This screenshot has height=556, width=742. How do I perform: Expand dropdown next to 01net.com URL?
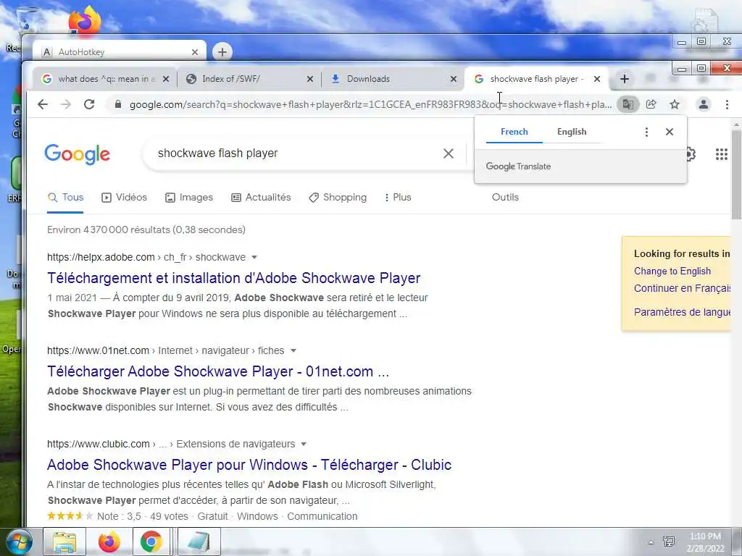[293, 351]
